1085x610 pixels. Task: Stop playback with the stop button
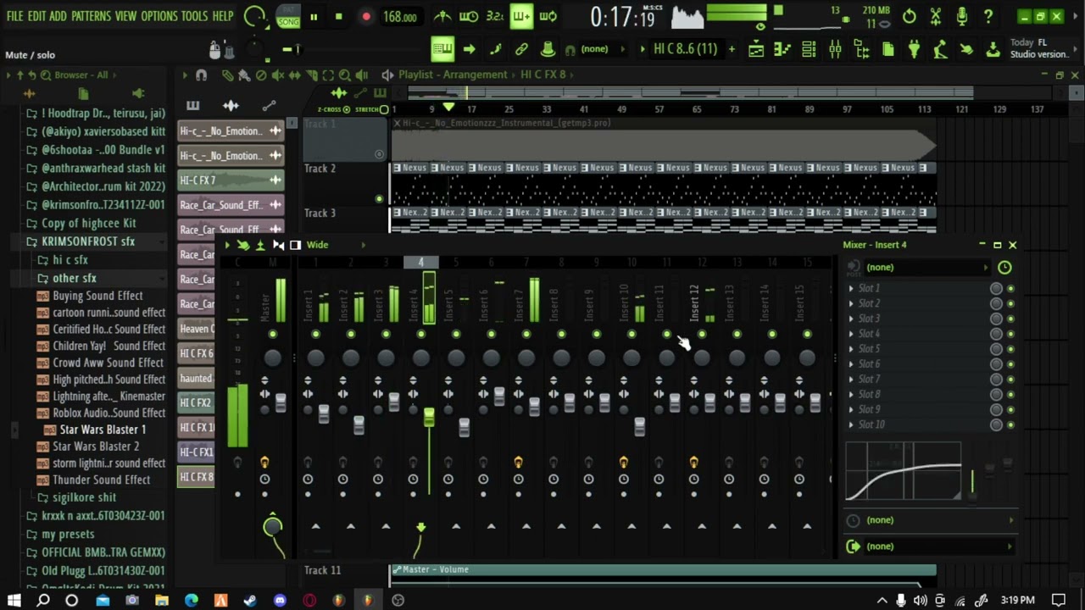click(339, 16)
